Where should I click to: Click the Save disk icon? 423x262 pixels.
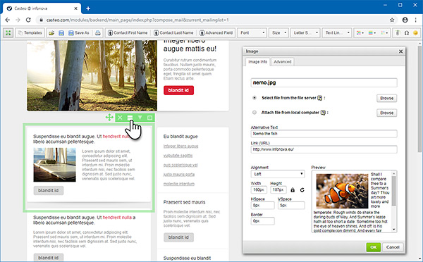[61, 33]
